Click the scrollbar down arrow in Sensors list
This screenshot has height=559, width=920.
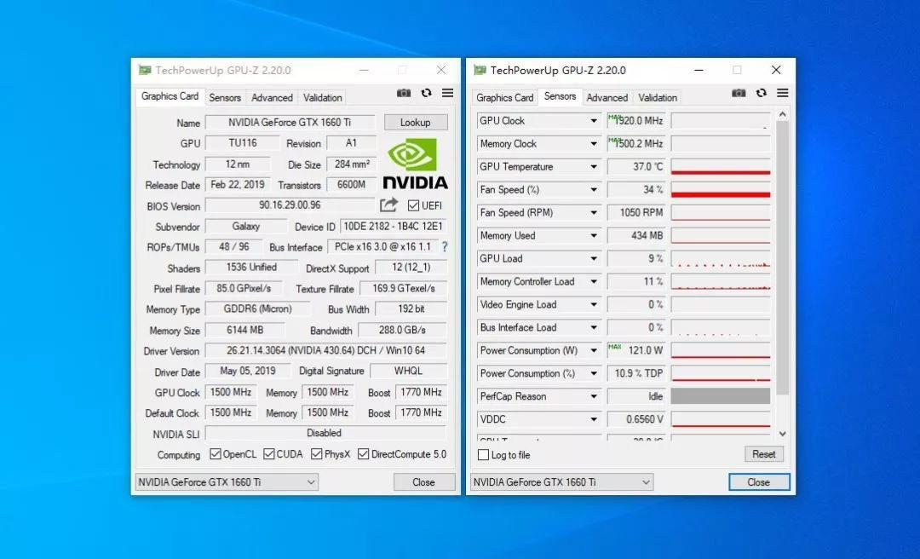[x=782, y=434]
